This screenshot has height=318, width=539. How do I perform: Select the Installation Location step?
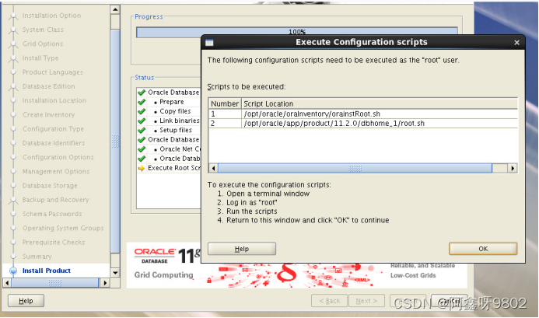[x=54, y=100]
